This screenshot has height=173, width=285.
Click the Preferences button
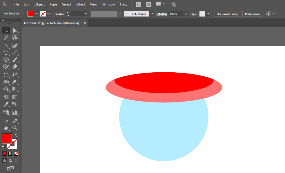(x=253, y=14)
